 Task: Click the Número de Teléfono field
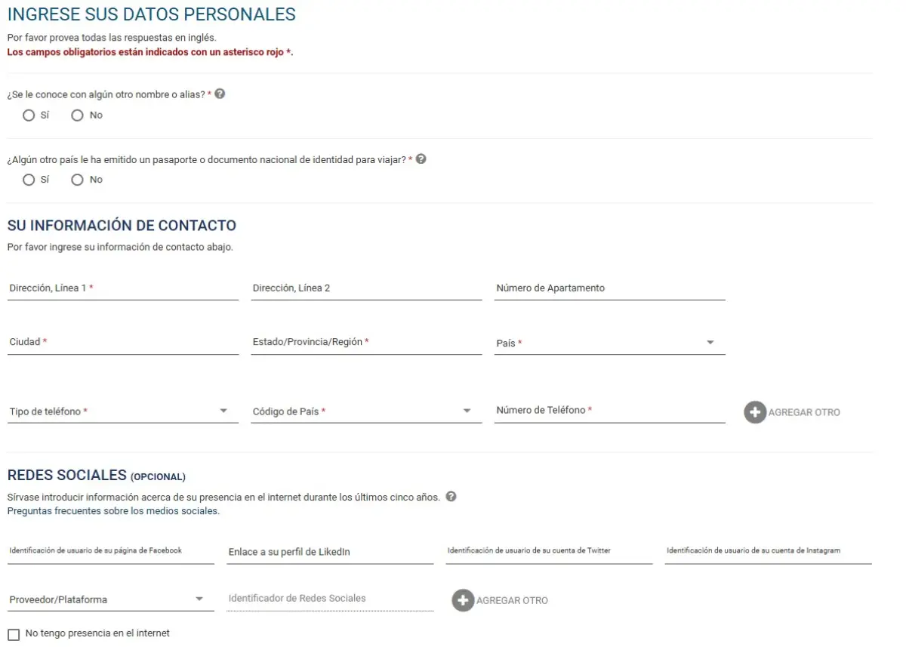tap(609, 411)
